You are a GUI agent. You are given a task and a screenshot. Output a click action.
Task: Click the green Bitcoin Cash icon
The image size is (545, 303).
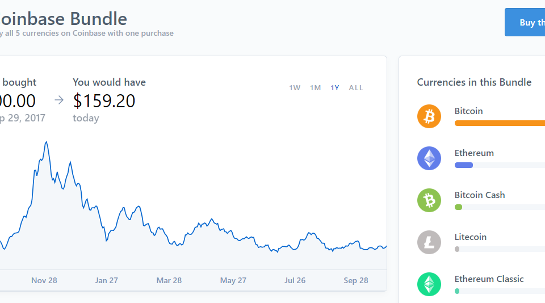click(x=429, y=200)
